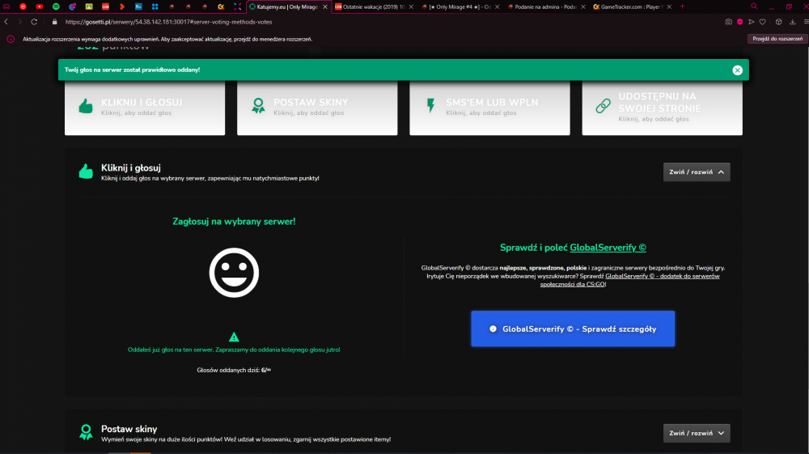The height and width of the screenshot is (454, 809).
Task: Open the GlobalServerify © heading link
Action: coord(608,248)
